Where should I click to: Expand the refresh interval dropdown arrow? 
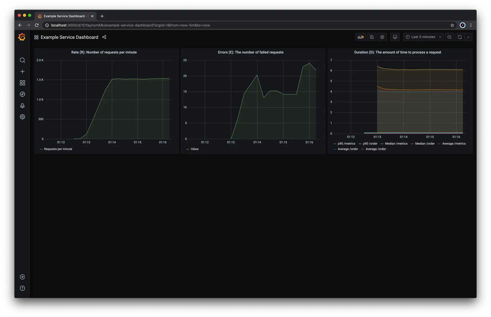(x=468, y=37)
